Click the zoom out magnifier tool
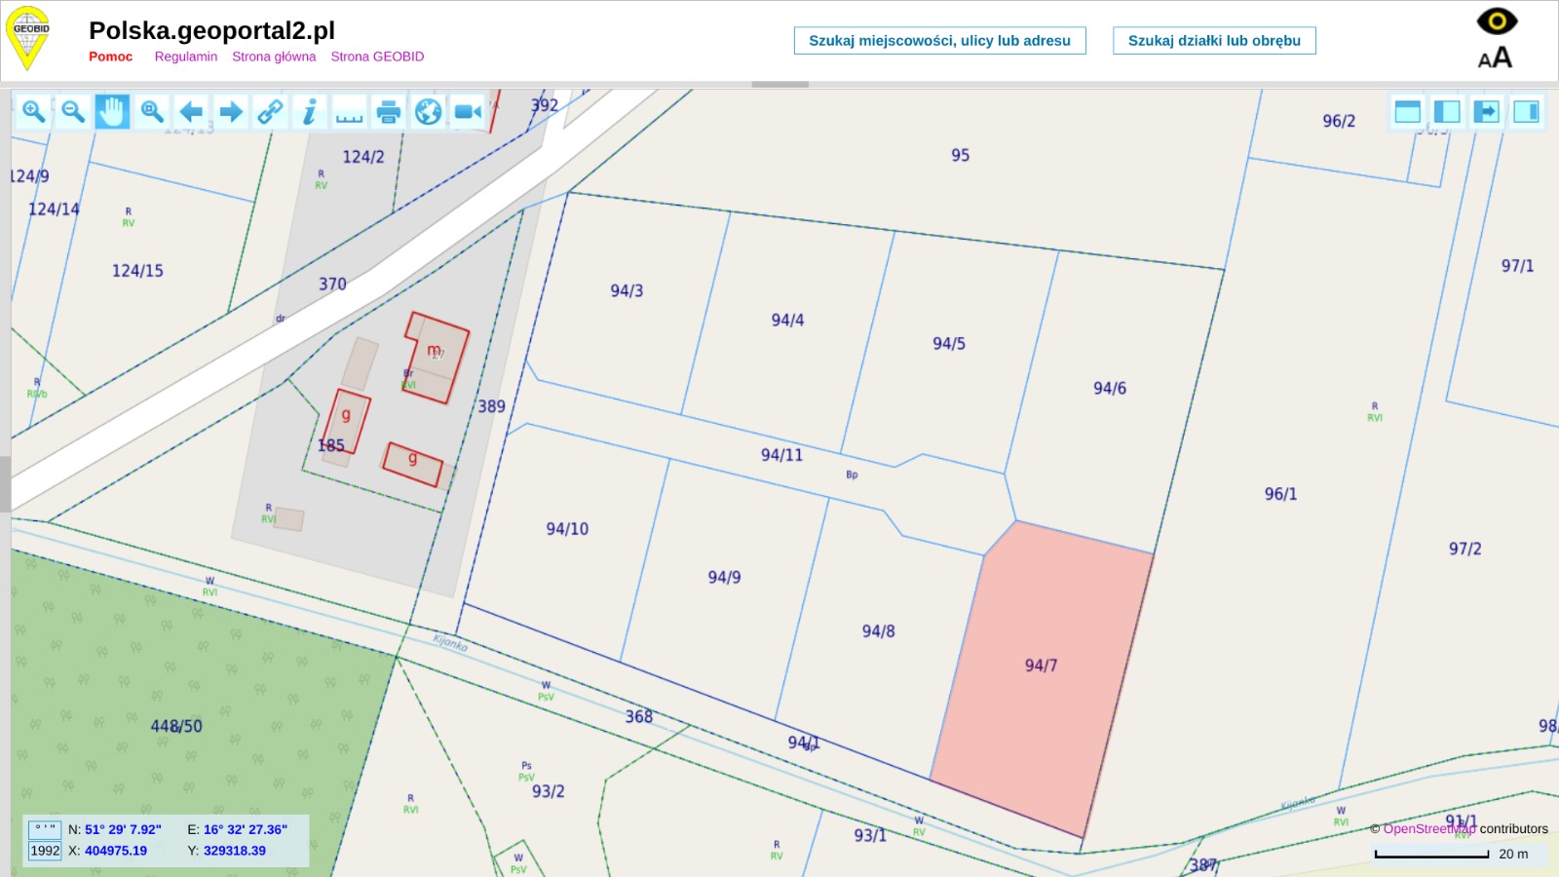The width and height of the screenshot is (1559, 877). 73,112
